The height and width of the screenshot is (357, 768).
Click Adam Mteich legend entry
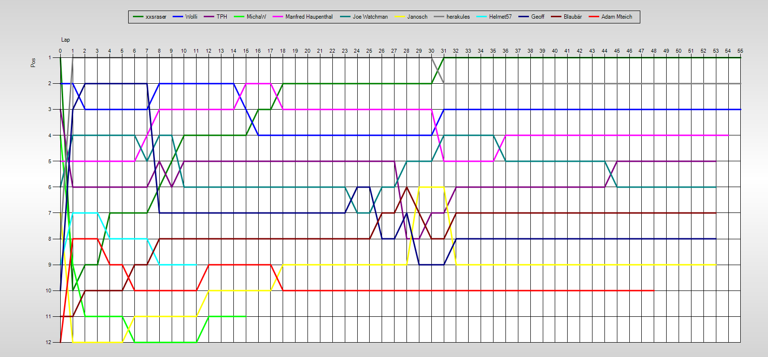(x=611, y=17)
